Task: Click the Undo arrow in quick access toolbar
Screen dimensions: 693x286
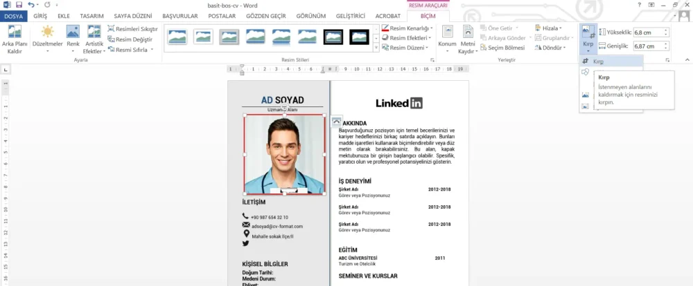Action: pyautogui.click(x=31, y=5)
